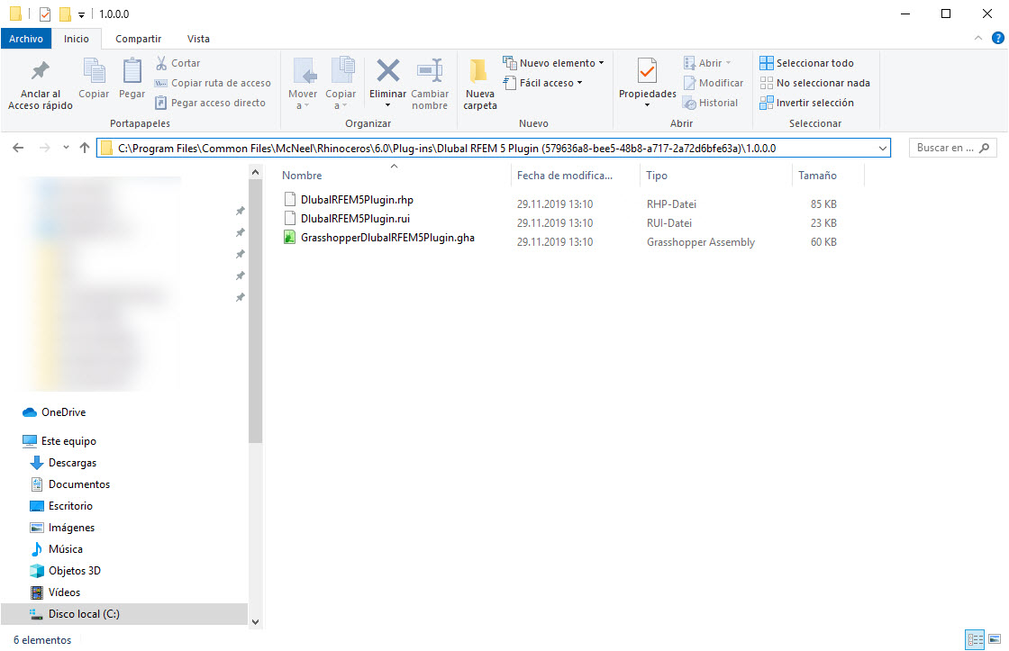Open OneDrive in navigation pane

click(63, 412)
